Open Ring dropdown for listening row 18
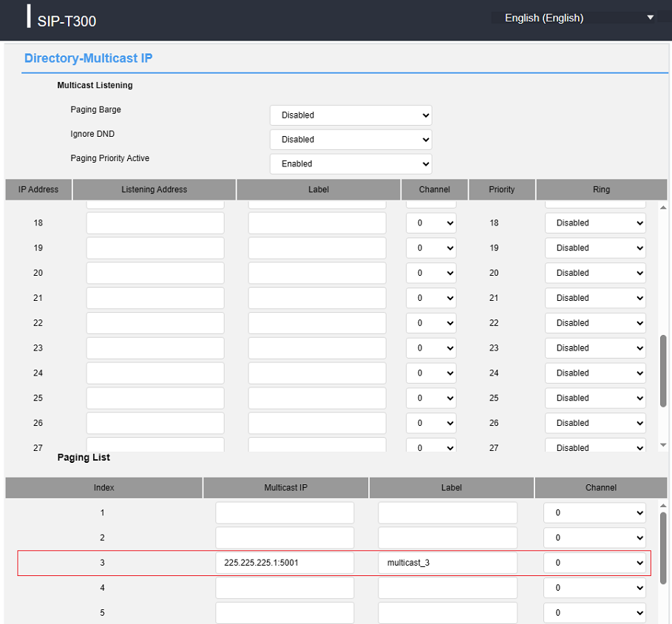 (x=595, y=223)
